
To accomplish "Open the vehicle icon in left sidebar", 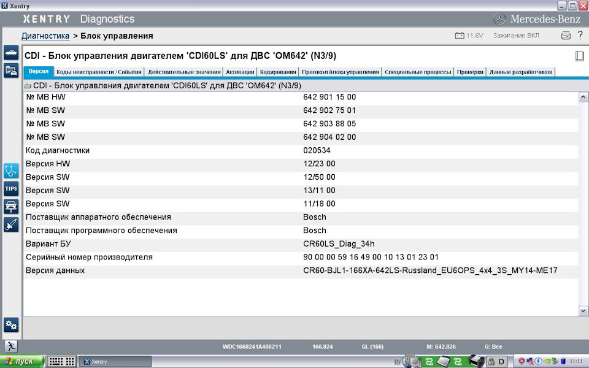I will pyautogui.click(x=11, y=53).
